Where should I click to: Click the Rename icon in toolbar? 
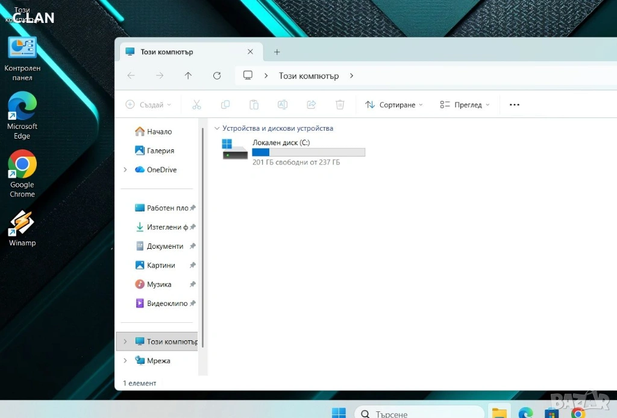(x=283, y=105)
